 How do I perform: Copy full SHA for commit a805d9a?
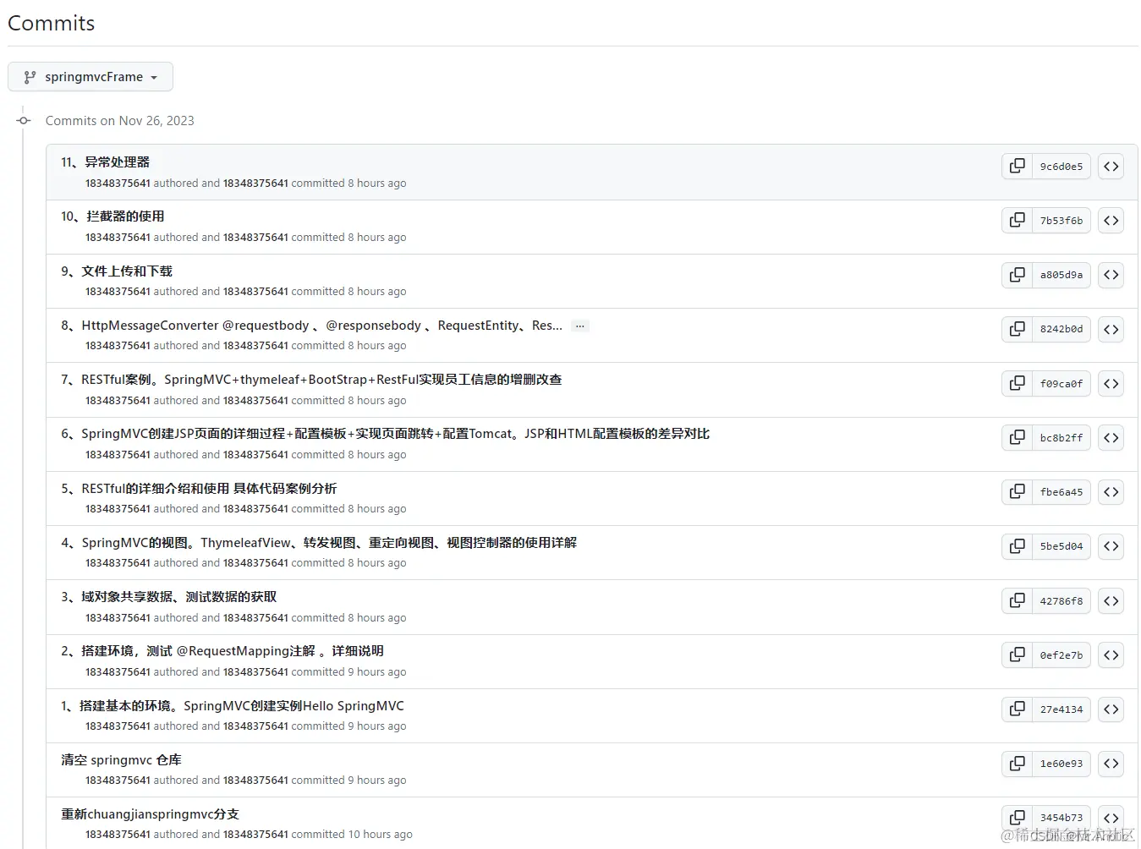tap(1018, 275)
